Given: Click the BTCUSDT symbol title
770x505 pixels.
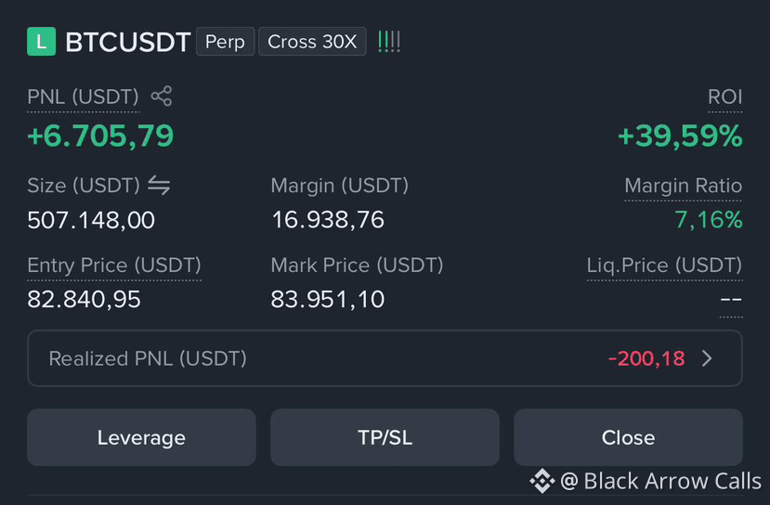Looking at the screenshot, I should (x=127, y=42).
